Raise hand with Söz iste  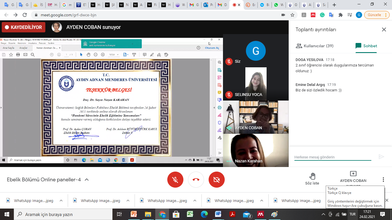[x=312, y=178]
